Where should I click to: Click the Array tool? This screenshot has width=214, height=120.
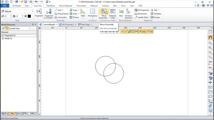tap(74, 14)
